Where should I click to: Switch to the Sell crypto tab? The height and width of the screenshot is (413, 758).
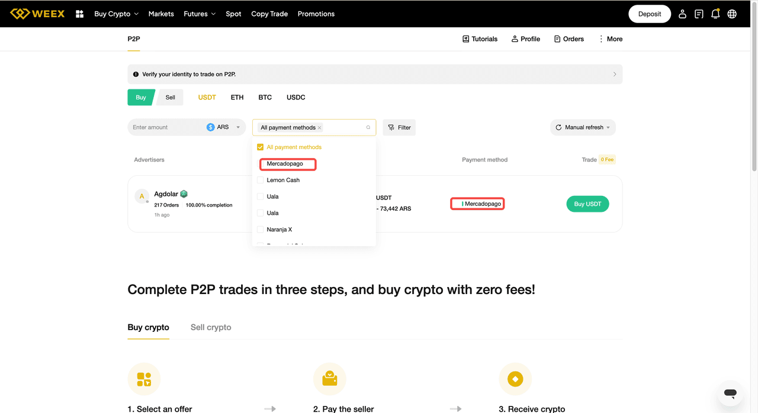coord(210,327)
